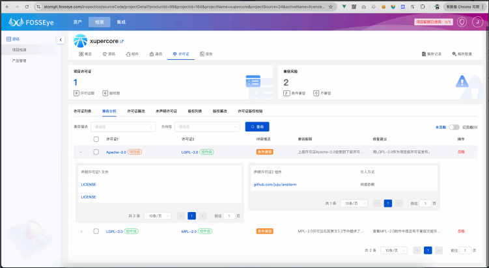Select 产品管理 in sidebar
Screen dimensions: 489x268
(x=19, y=60)
